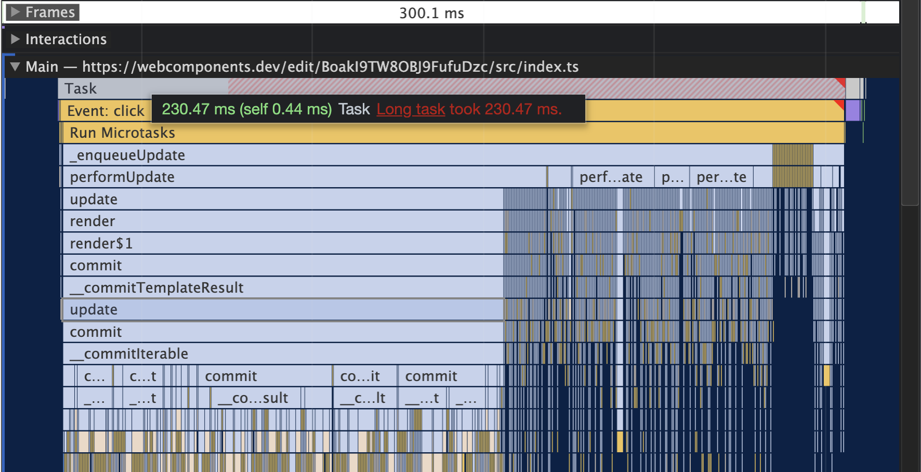This screenshot has height=472, width=921.
Task: Select the performUpdate activity
Action: click(x=122, y=177)
